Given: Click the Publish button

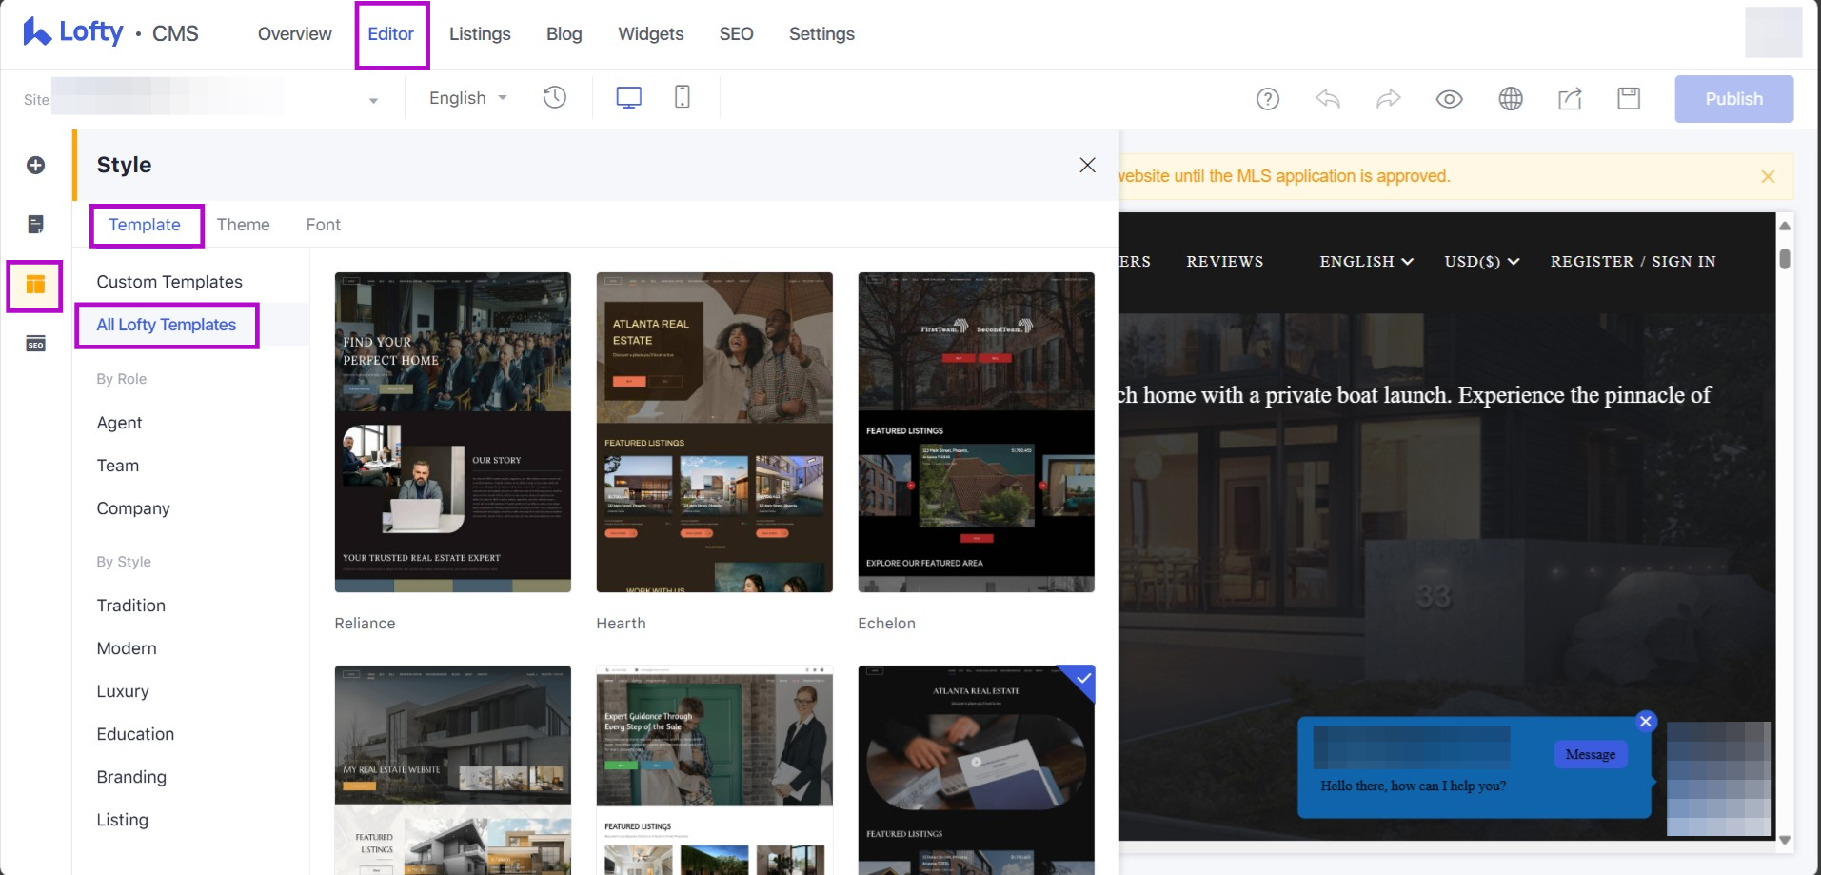Looking at the screenshot, I should point(1733,98).
